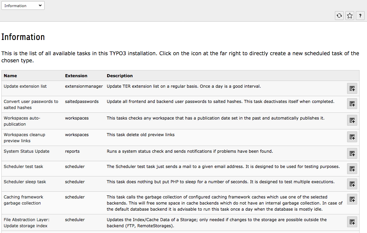This screenshot has height=233, width=367.
Task: Add System Status Update scheduled task
Action: coord(352,153)
